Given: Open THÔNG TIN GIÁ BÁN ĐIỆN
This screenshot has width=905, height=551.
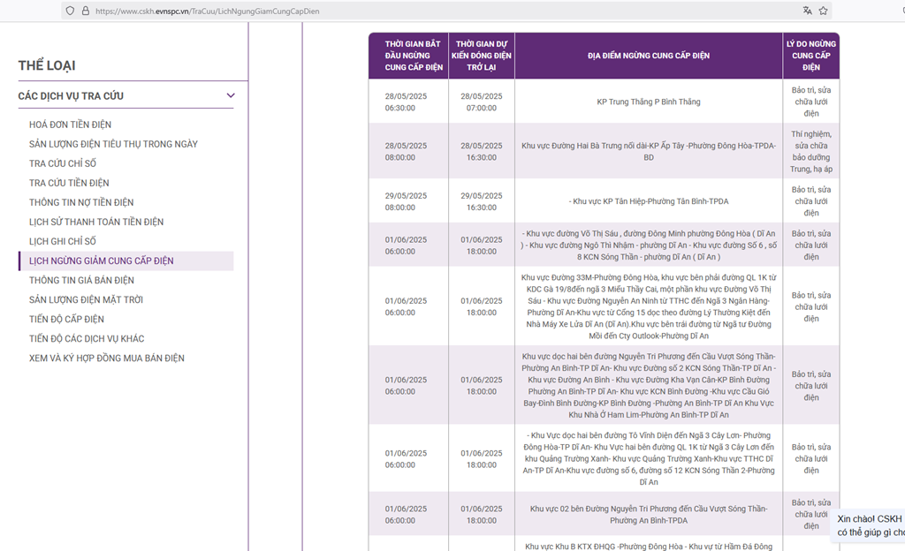Looking at the screenshot, I should (x=81, y=280).
